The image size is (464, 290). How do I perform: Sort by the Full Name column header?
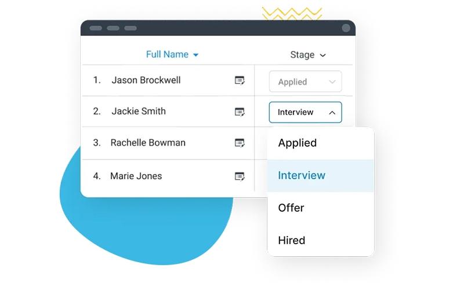(x=172, y=55)
